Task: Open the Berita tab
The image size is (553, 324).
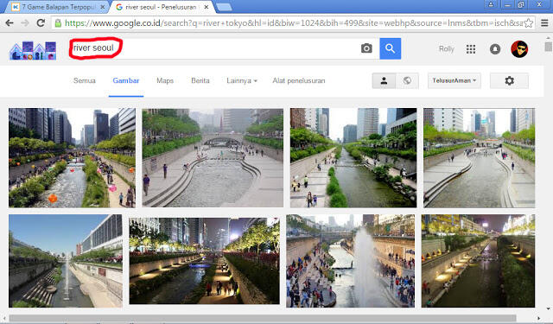Action: coord(200,80)
